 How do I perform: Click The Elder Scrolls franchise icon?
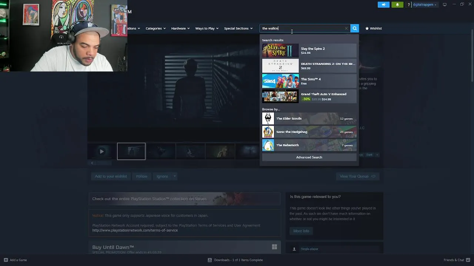(268, 119)
